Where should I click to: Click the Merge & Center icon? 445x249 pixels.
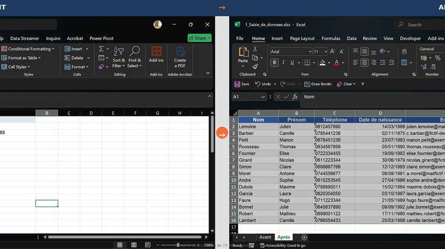click(x=404, y=62)
